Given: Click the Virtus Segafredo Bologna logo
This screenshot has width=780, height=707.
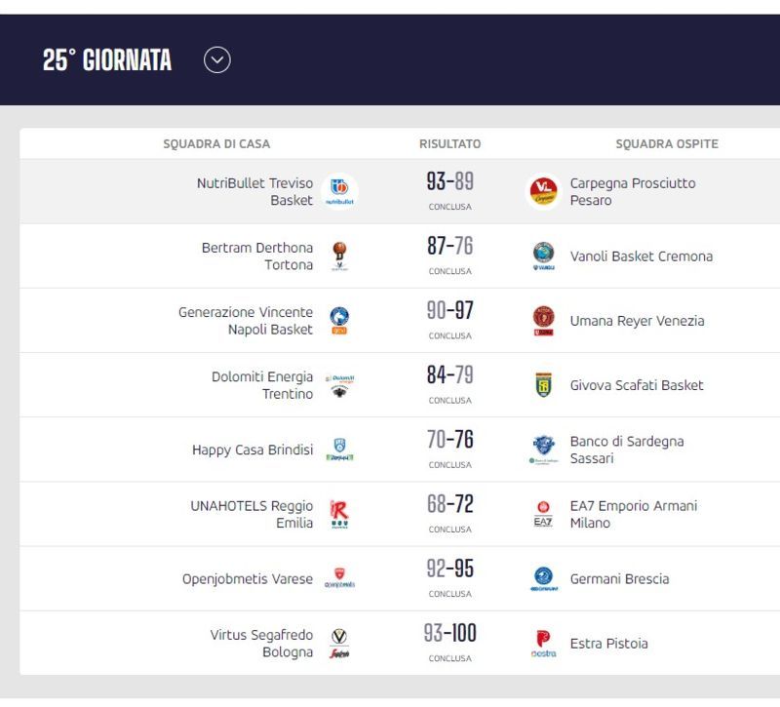Looking at the screenshot, I should click(339, 644).
